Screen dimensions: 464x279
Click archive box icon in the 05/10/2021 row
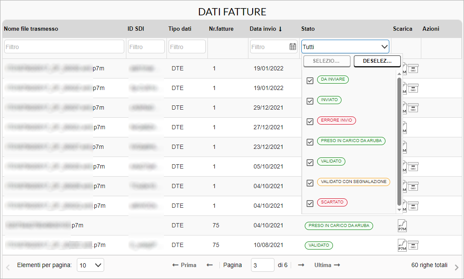point(413,167)
